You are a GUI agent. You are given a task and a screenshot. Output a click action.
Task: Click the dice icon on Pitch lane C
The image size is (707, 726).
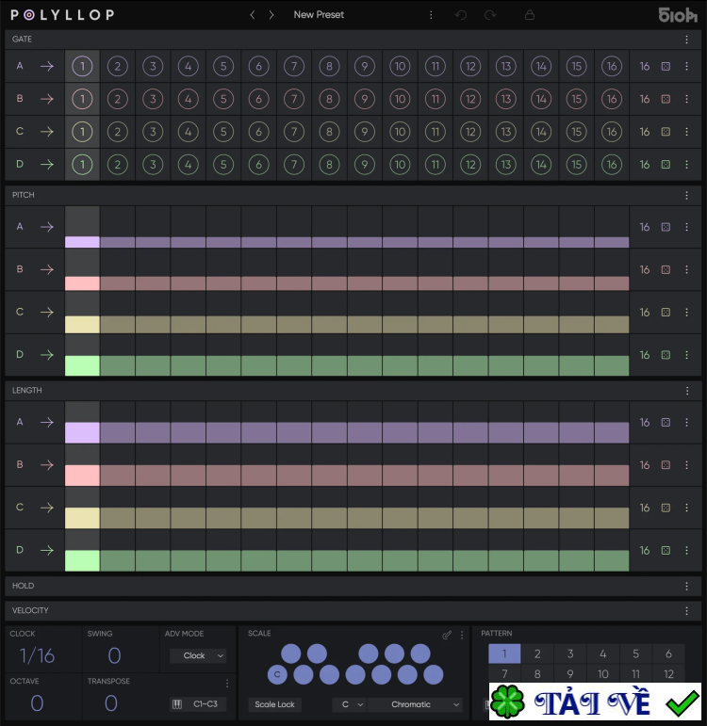pyautogui.click(x=666, y=313)
